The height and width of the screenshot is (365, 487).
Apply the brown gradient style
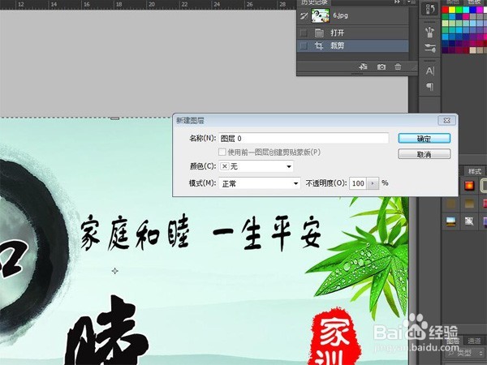[469, 204]
